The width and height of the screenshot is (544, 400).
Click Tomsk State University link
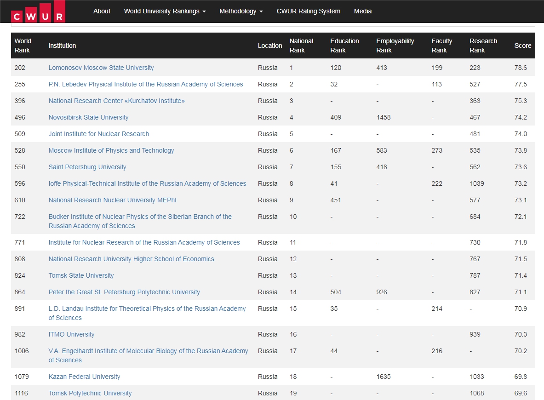coord(81,275)
